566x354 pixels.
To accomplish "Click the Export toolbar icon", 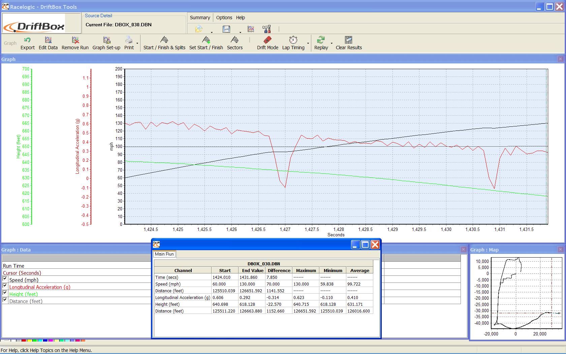I will (27, 40).
